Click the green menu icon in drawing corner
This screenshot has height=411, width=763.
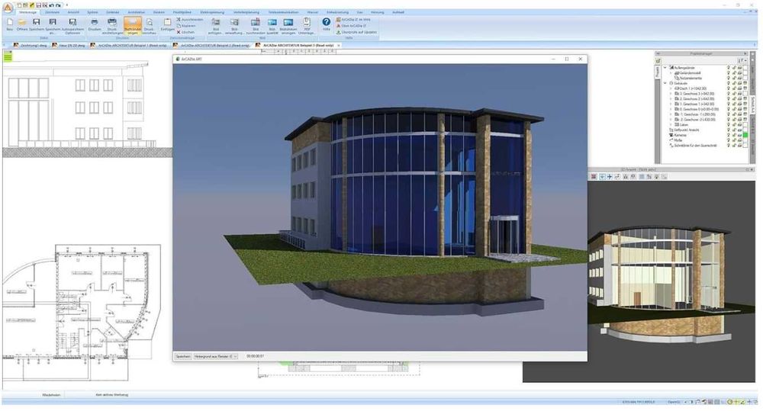(8, 57)
